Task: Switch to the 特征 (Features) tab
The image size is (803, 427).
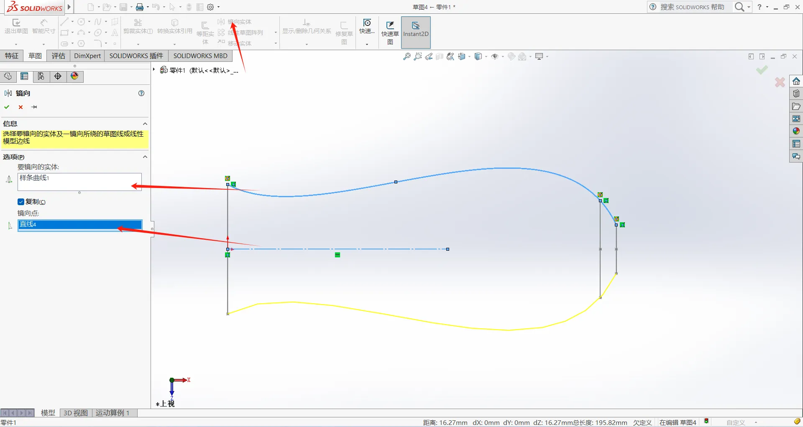Action: pos(12,56)
